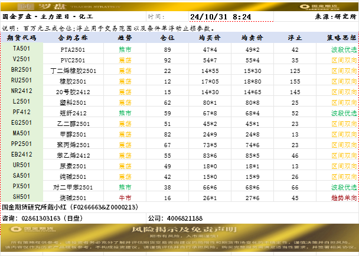Click the 尿素2501 contract cell
The width and height of the screenshot is (359, 256).
73,166
